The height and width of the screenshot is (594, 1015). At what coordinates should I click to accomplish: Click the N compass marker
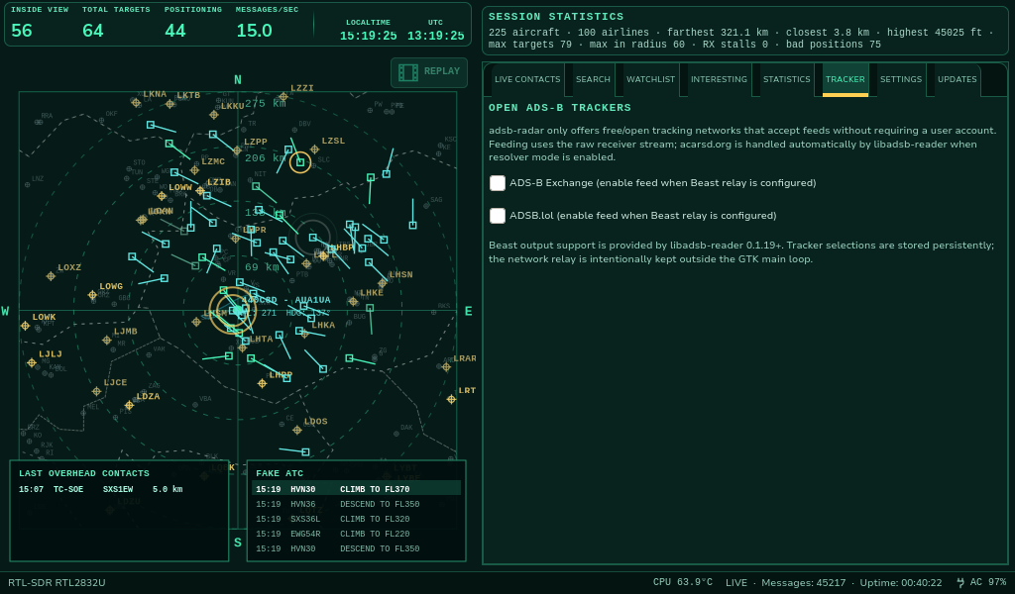(x=238, y=80)
